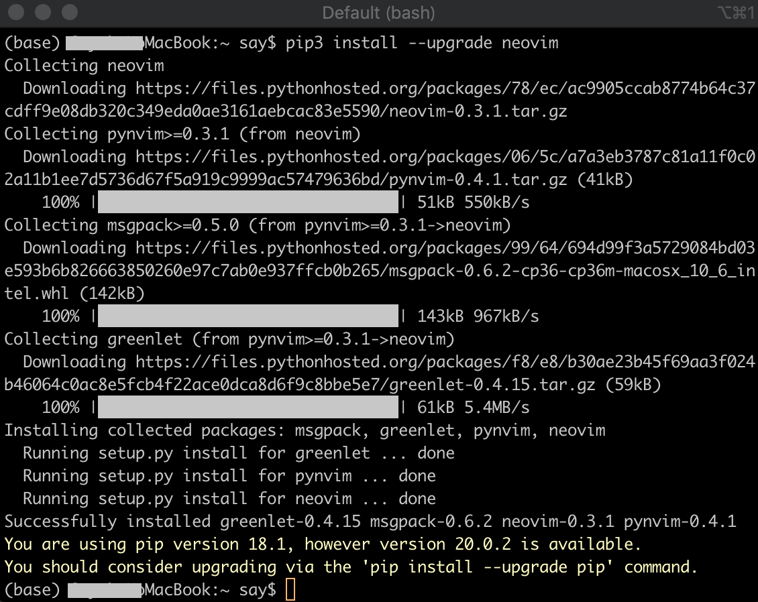
Task: Click the terminal window title "Default (bash)"
Action: pyautogui.click(x=378, y=12)
